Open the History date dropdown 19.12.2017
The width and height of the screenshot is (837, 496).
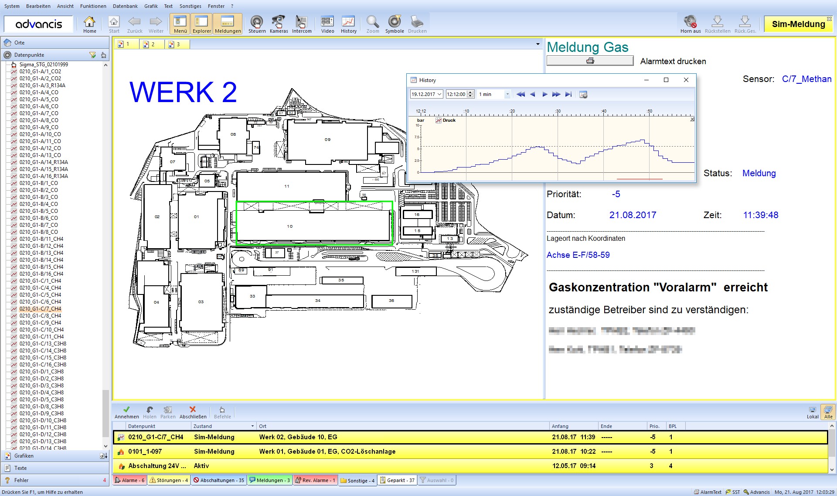coord(439,94)
